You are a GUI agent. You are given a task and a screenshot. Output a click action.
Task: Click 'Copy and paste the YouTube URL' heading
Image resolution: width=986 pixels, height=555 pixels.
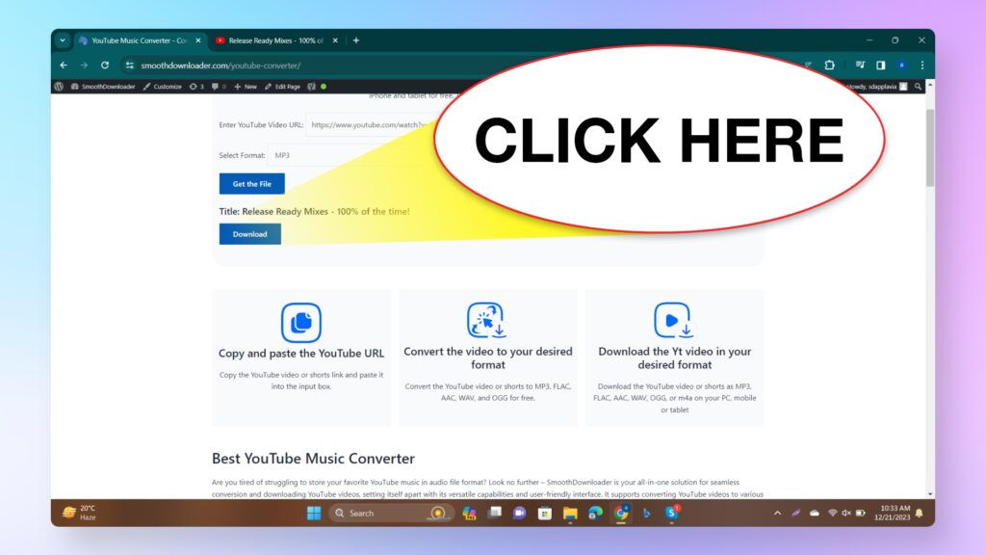(x=301, y=354)
